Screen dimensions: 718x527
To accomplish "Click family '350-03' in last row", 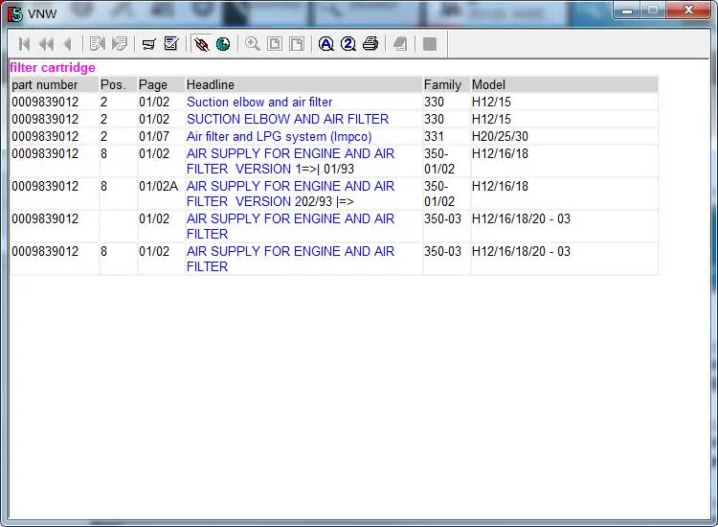I will tap(442, 251).
